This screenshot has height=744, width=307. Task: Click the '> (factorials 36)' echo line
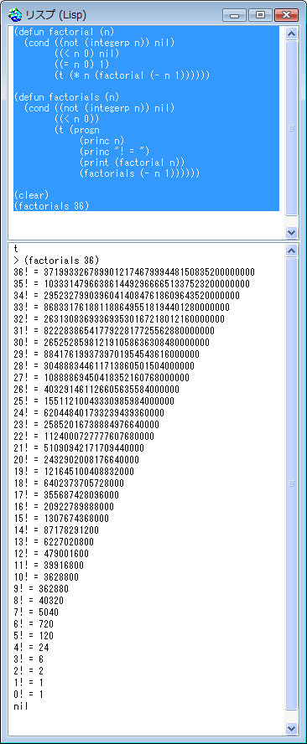pos(56,261)
